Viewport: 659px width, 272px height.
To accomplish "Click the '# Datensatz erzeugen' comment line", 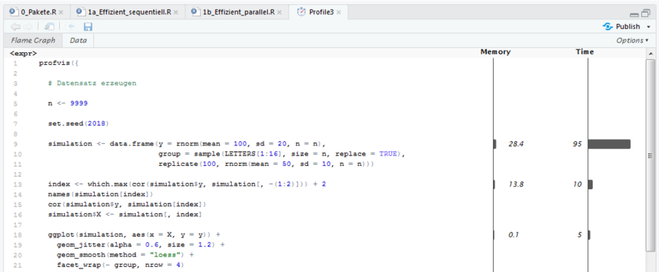I will [x=92, y=83].
